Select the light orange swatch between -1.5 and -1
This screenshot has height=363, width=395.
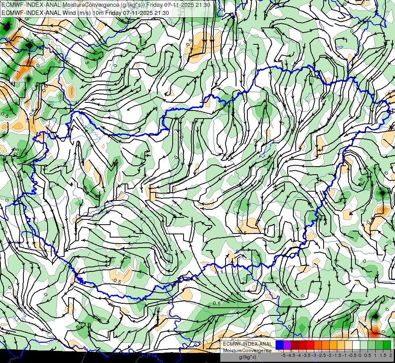341,345
